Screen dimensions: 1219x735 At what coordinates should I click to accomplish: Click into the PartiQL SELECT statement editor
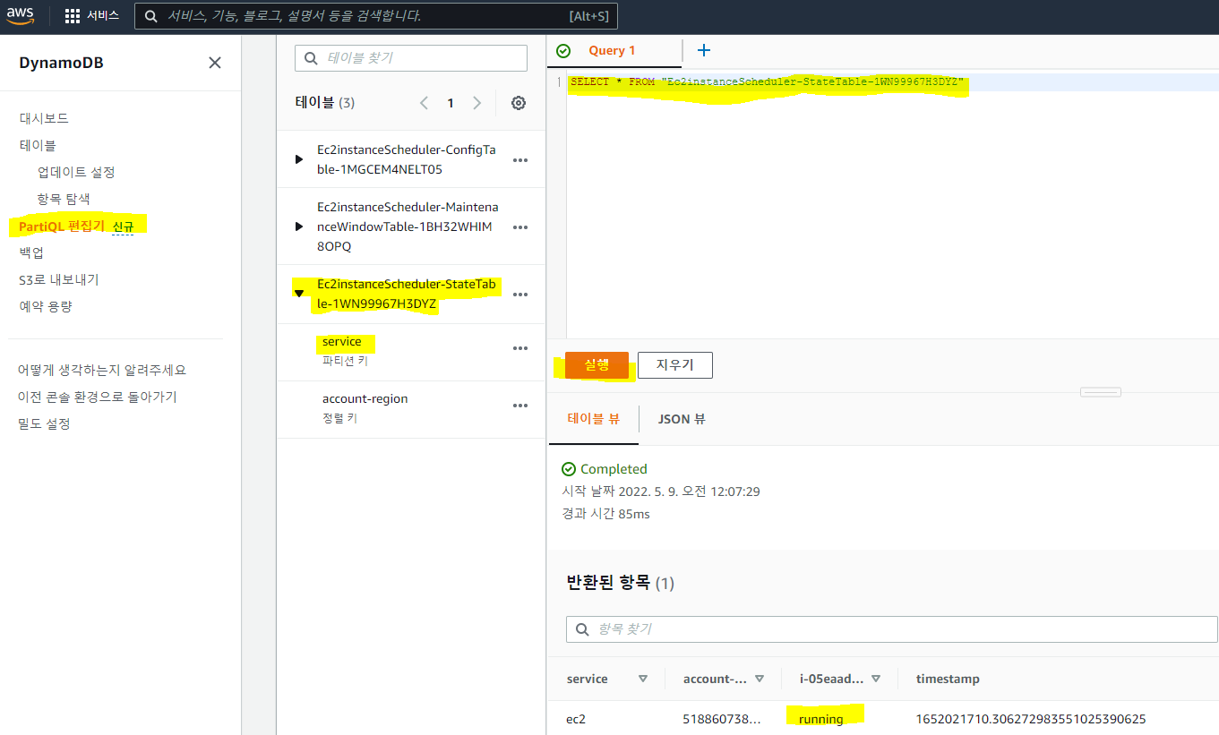click(767, 82)
